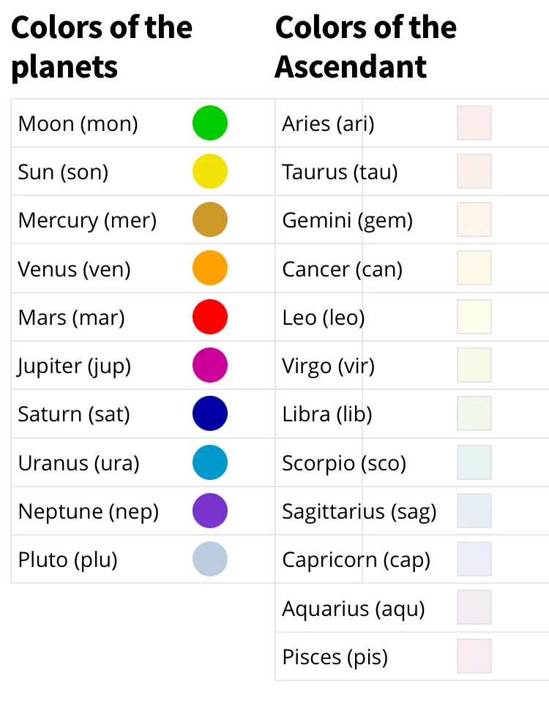Select the Libra (lib) color square

[474, 413]
